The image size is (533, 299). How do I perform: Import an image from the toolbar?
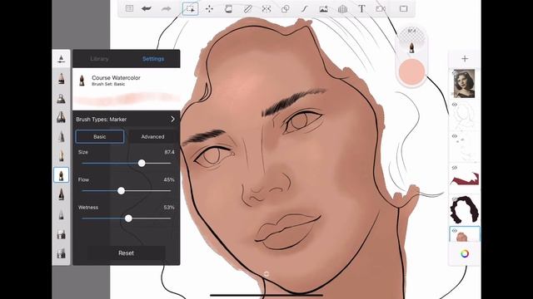click(324, 9)
